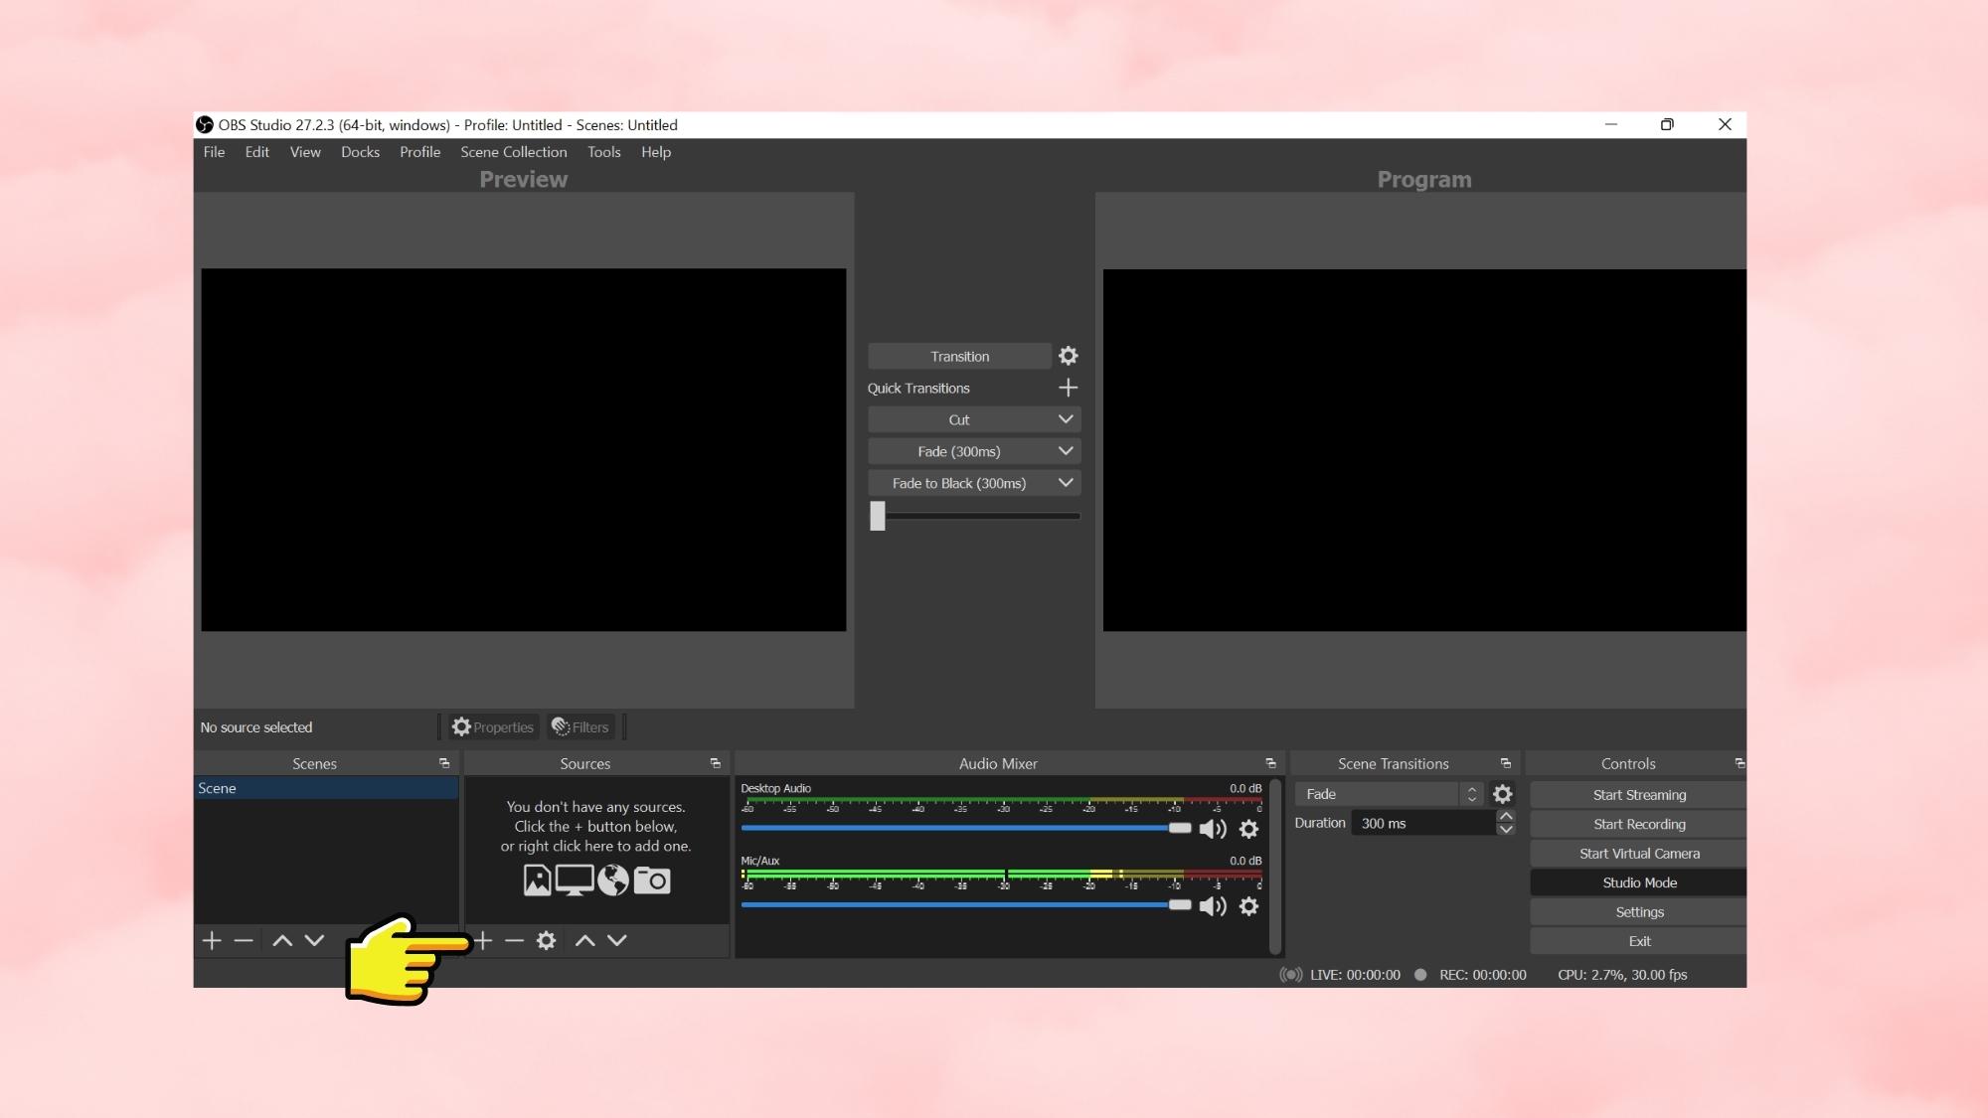Expand the Fade (300ms) quick transition dropdown
Image resolution: width=1988 pixels, height=1118 pixels.
click(x=1066, y=451)
